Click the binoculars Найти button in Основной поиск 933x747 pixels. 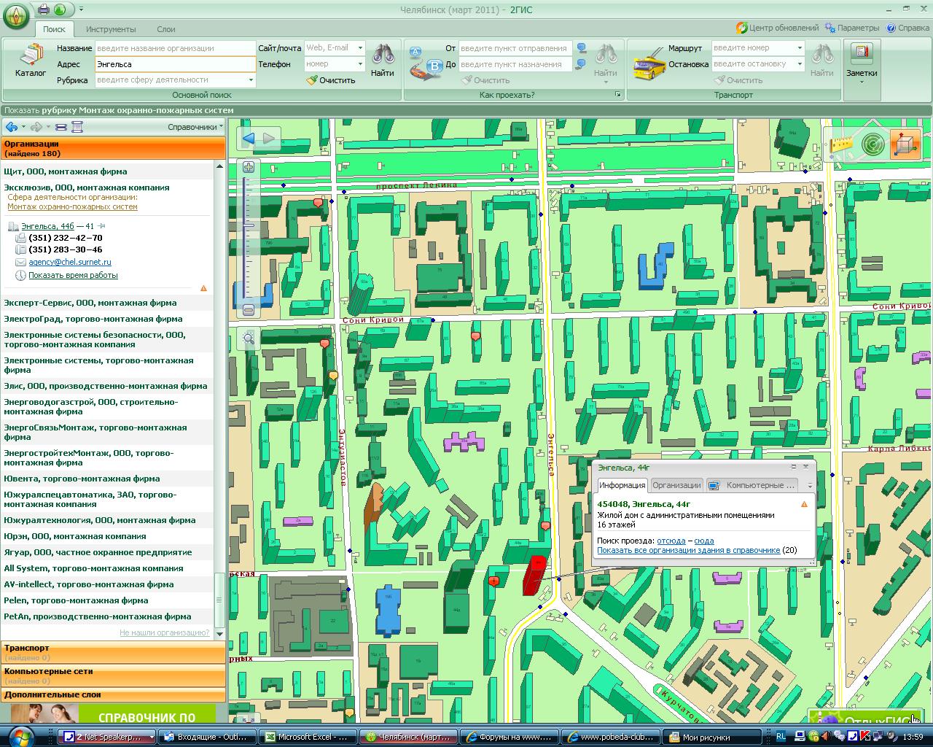click(x=383, y=61)
